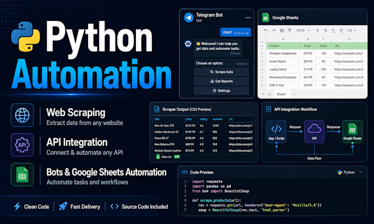Click the Wireless Headphones cell

pos(283,54)
